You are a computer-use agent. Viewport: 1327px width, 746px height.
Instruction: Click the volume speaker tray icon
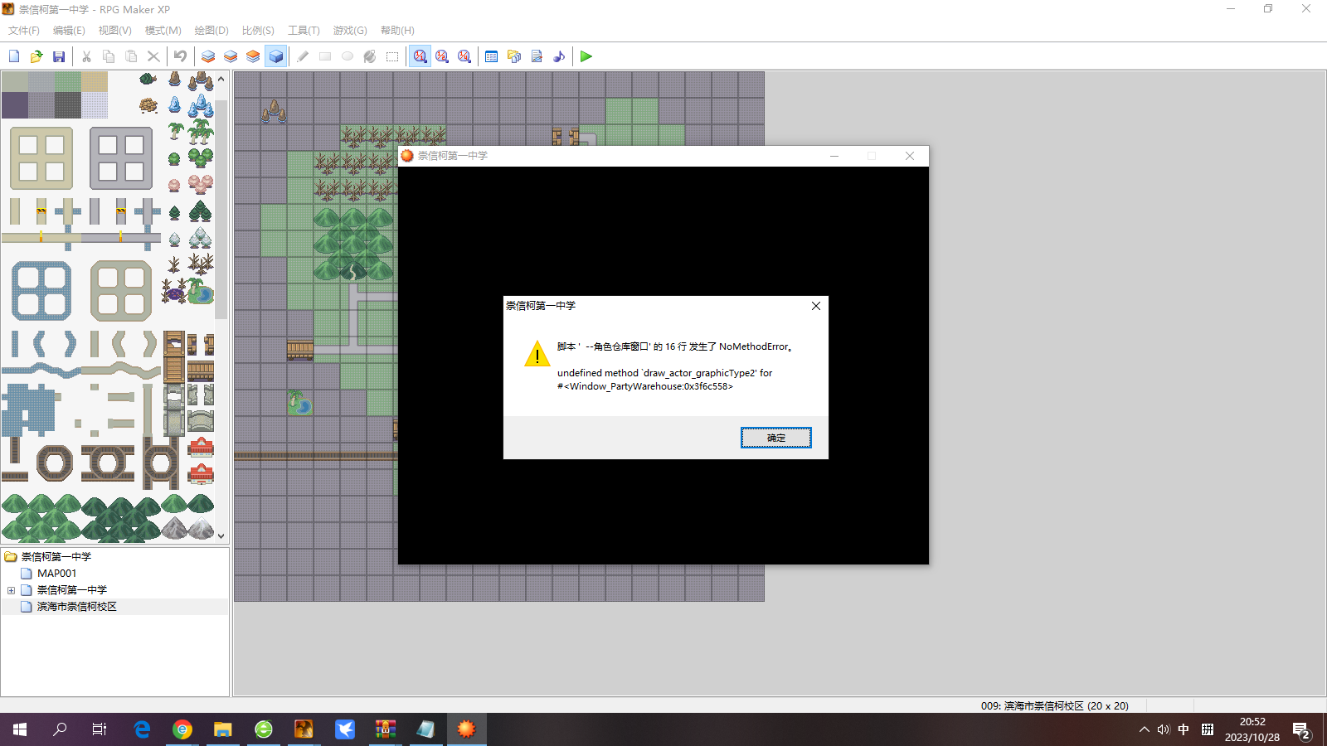pos(1164,730)
